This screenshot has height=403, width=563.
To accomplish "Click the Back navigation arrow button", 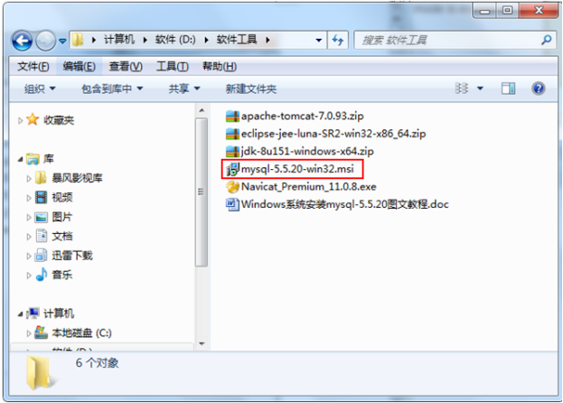I will pyautogui.click(x=23, y=41).
